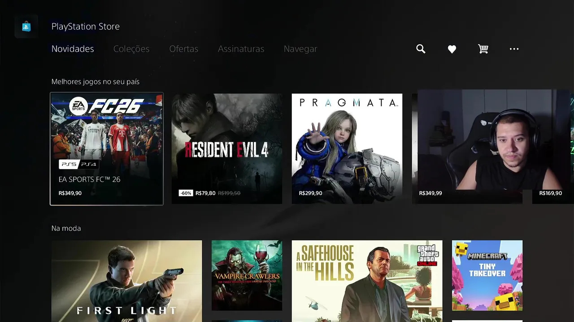Viewport: 574px width, 322px height.
Task: Open A Safehouse in the Hills tile
Action: (x=367, y=281)
